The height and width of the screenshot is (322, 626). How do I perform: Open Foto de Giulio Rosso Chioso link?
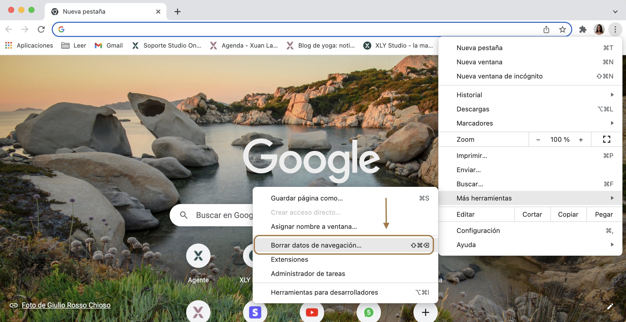pos(66,305)
